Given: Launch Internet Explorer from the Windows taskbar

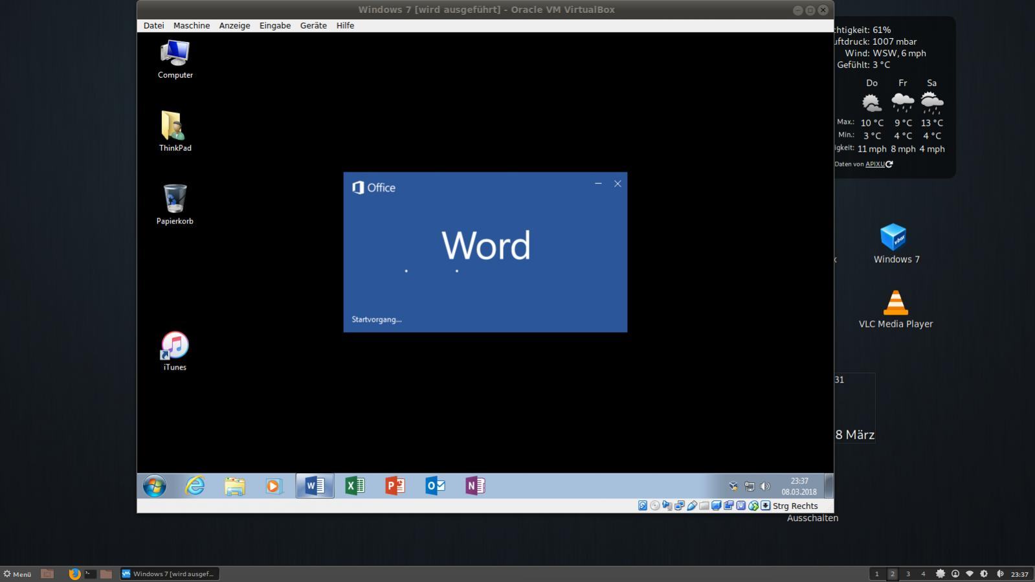Looking at the screenshot, I should [194, 486].
